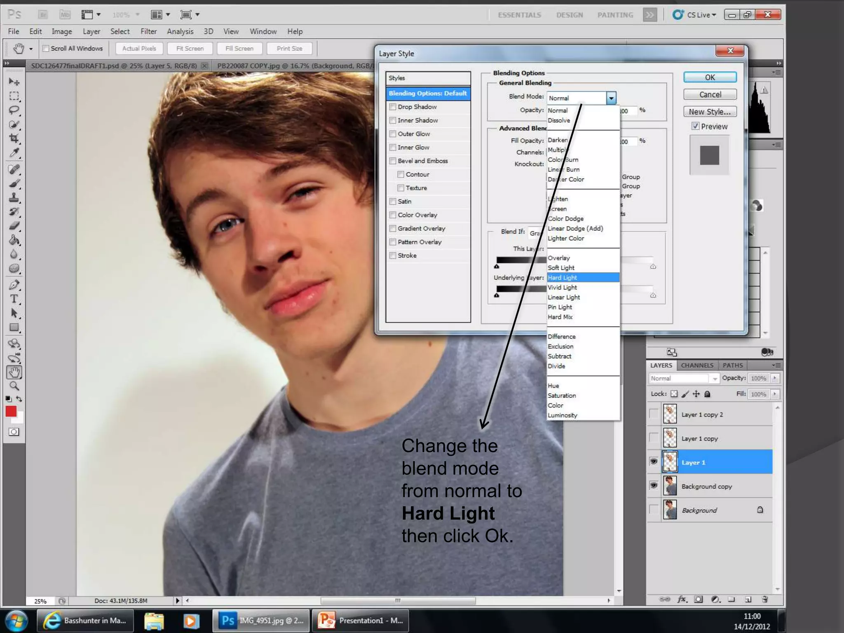Click the Windows Start orb
Viewport: 844px width, 633px height.
tap(16, 621)
